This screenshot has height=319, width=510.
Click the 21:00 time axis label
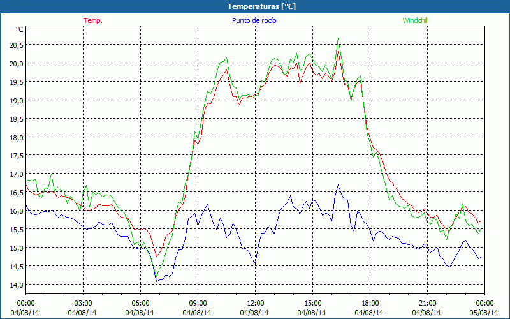427,304
